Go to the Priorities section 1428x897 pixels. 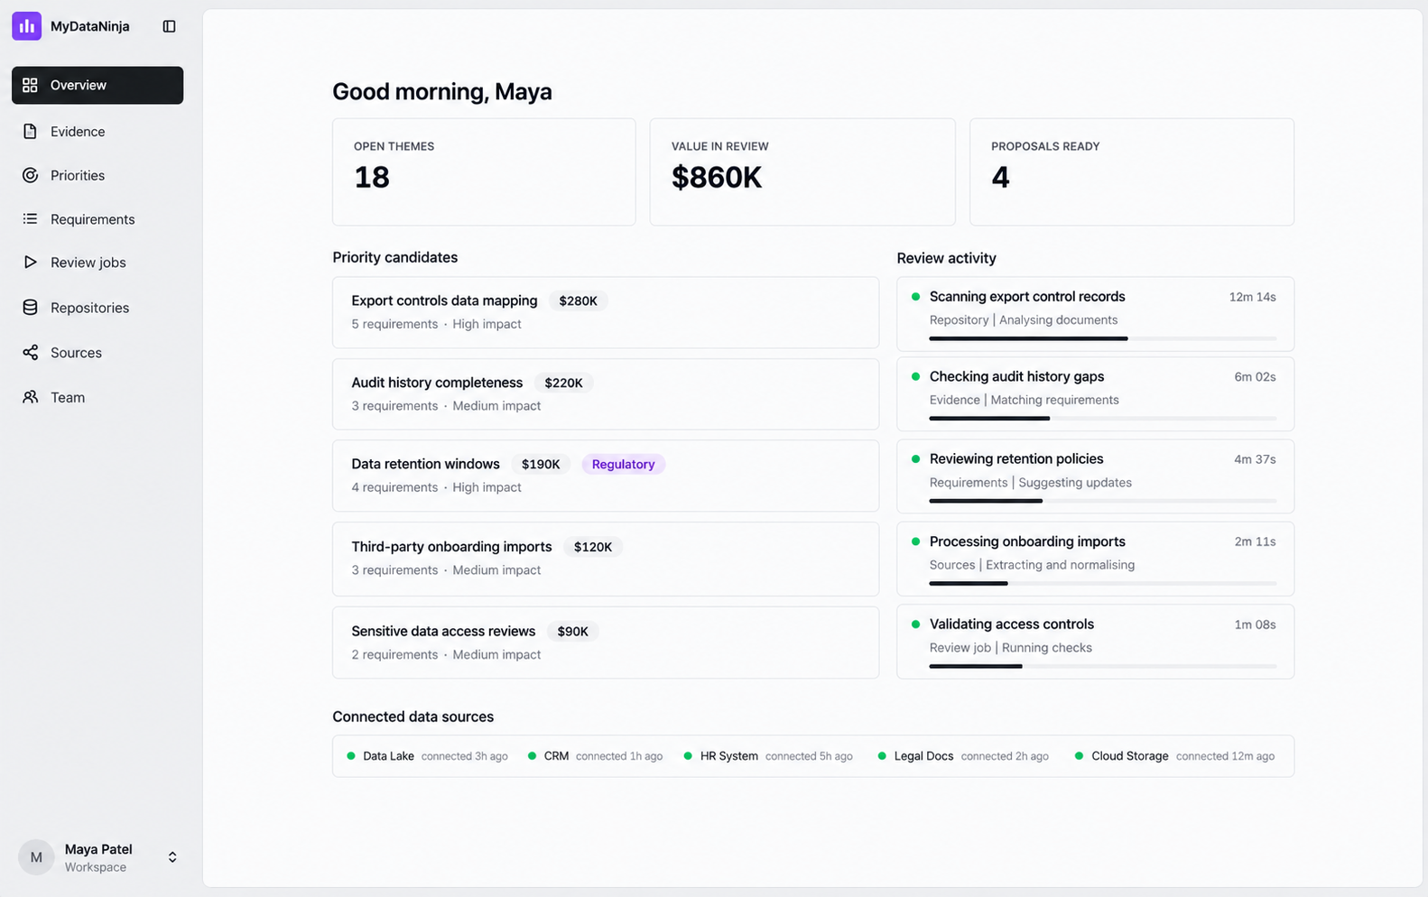click(97, 175)
